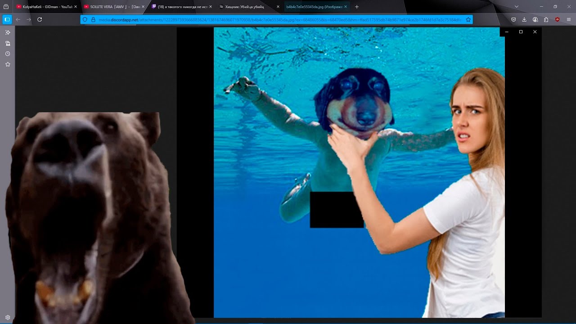
Task: Save the page to Pocket
Action: (x=513, y=19)
